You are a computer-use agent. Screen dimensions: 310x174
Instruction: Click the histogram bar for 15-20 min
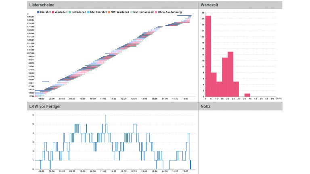click(x=225, y=77)
